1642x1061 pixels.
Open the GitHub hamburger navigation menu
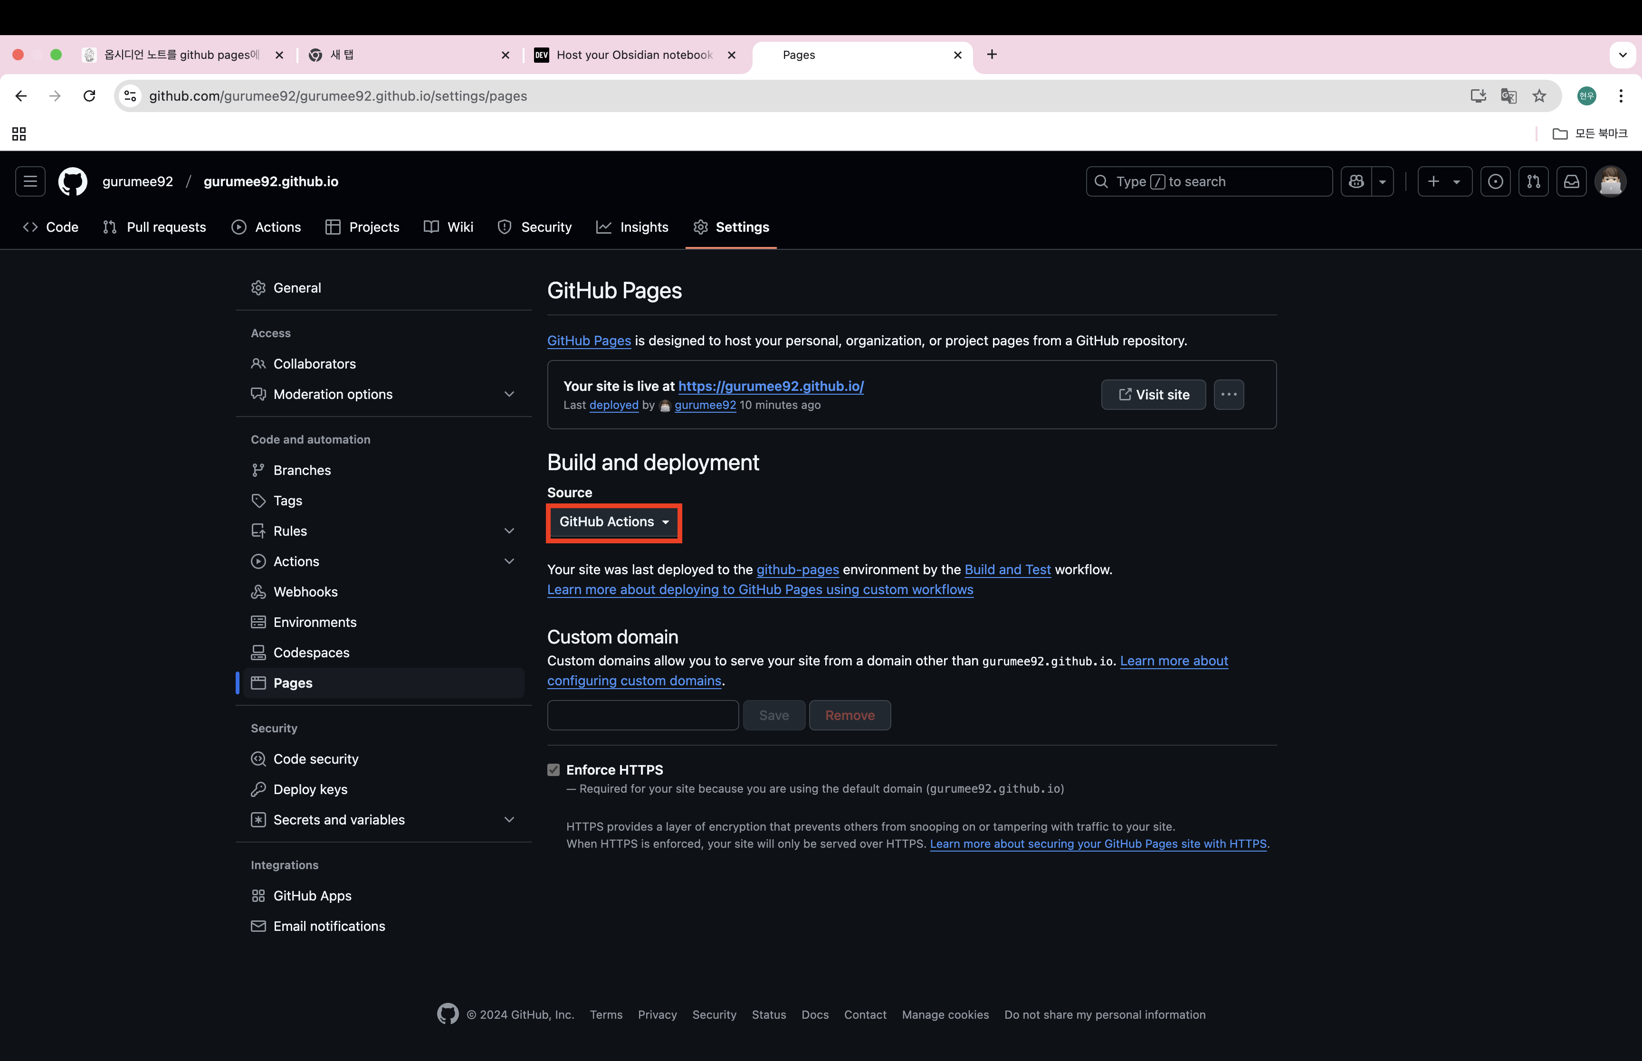point(30,181)
